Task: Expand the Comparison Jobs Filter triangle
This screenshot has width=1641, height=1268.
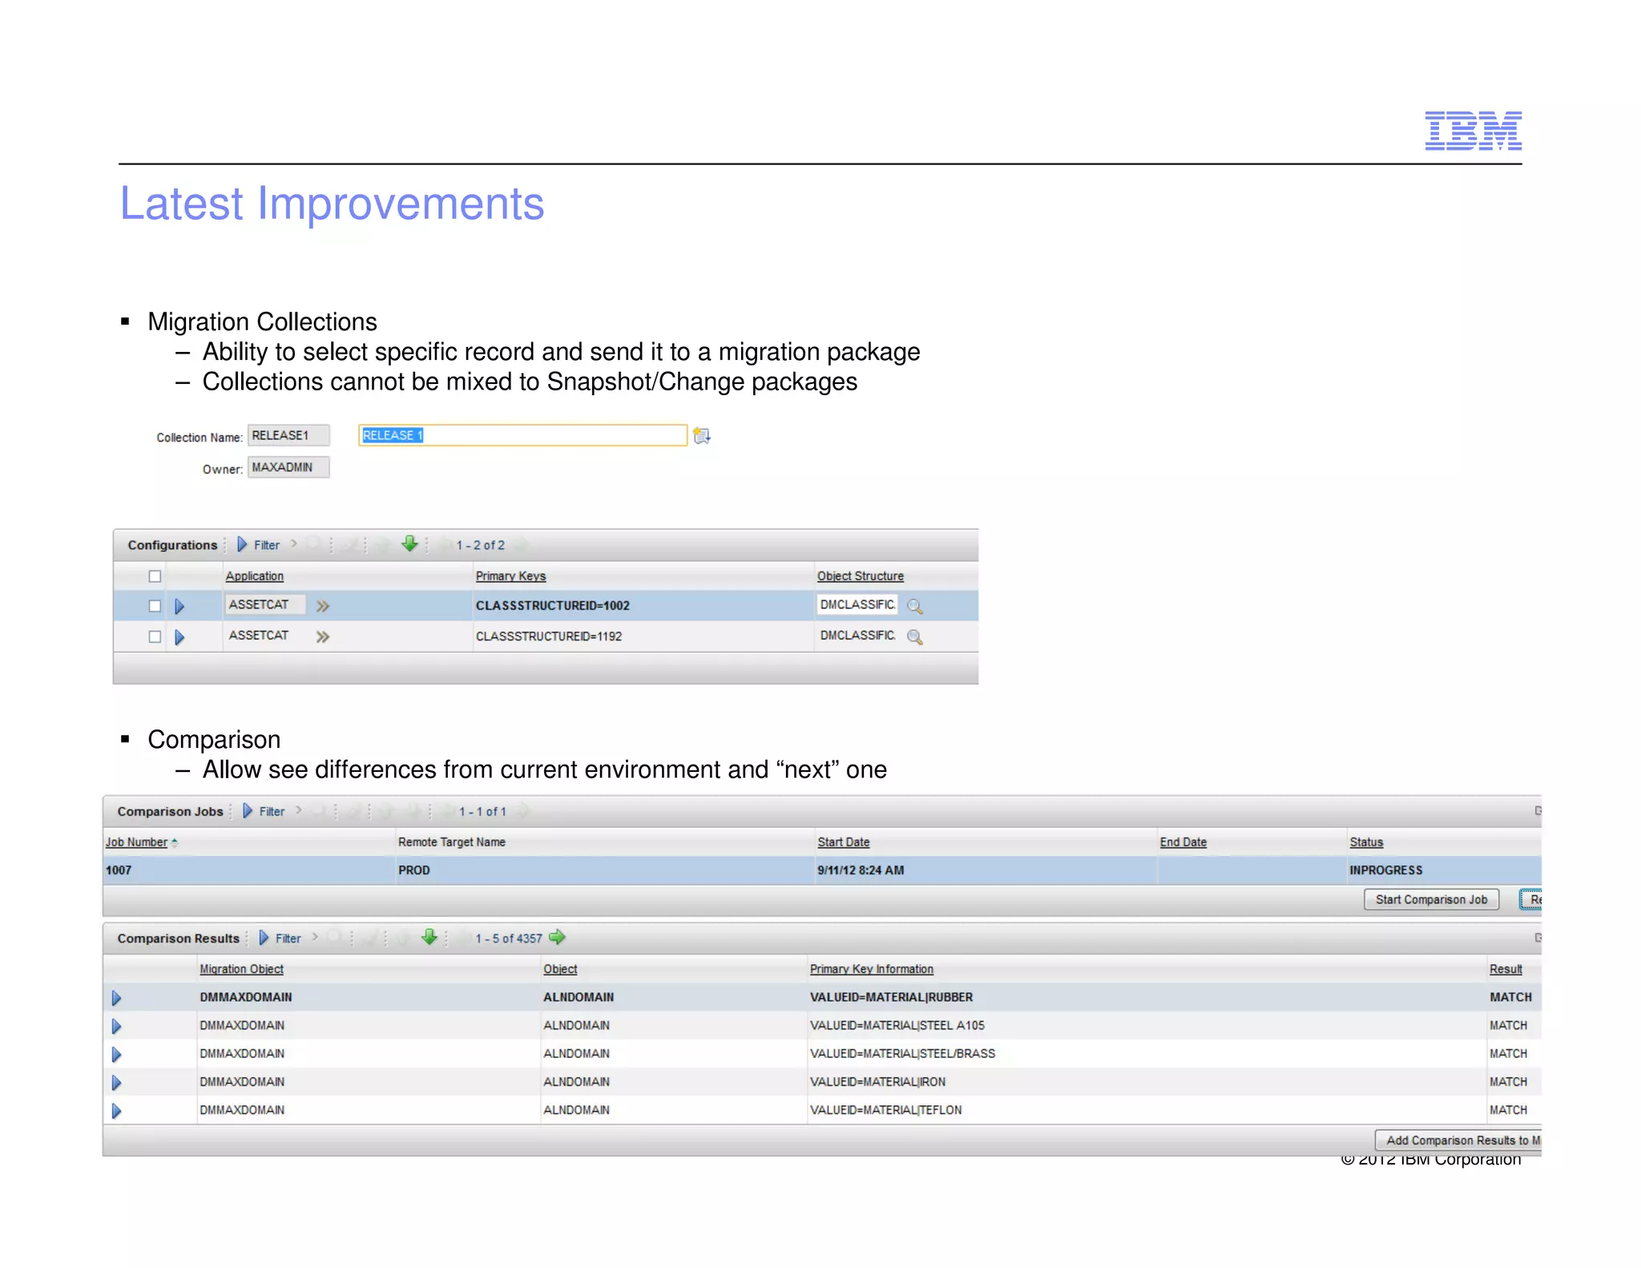Action: (248, 811)
